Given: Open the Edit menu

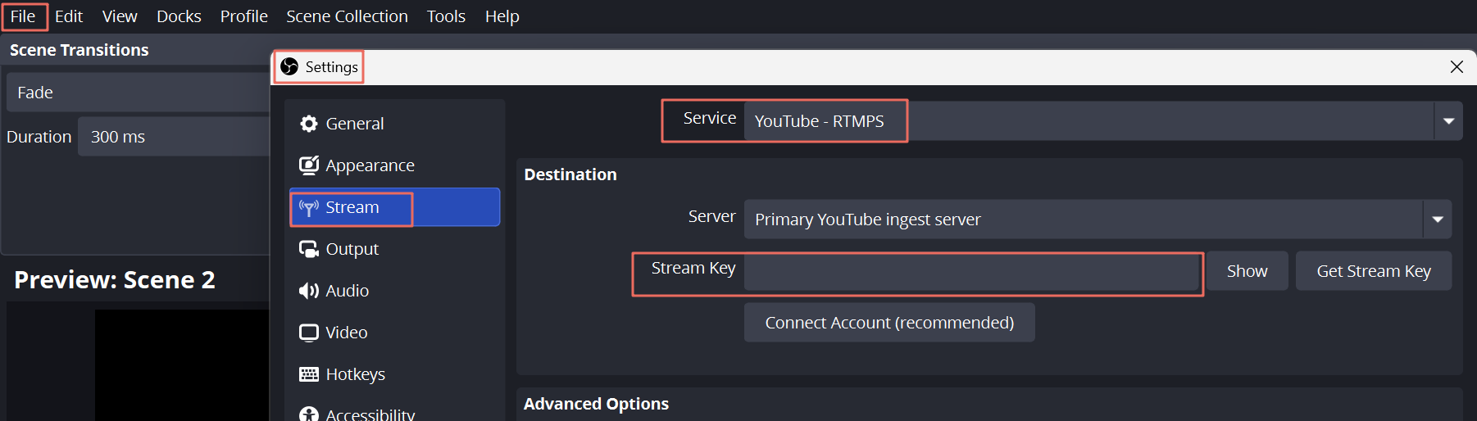Looking at the screenshot, I should [x=69, y=16].
